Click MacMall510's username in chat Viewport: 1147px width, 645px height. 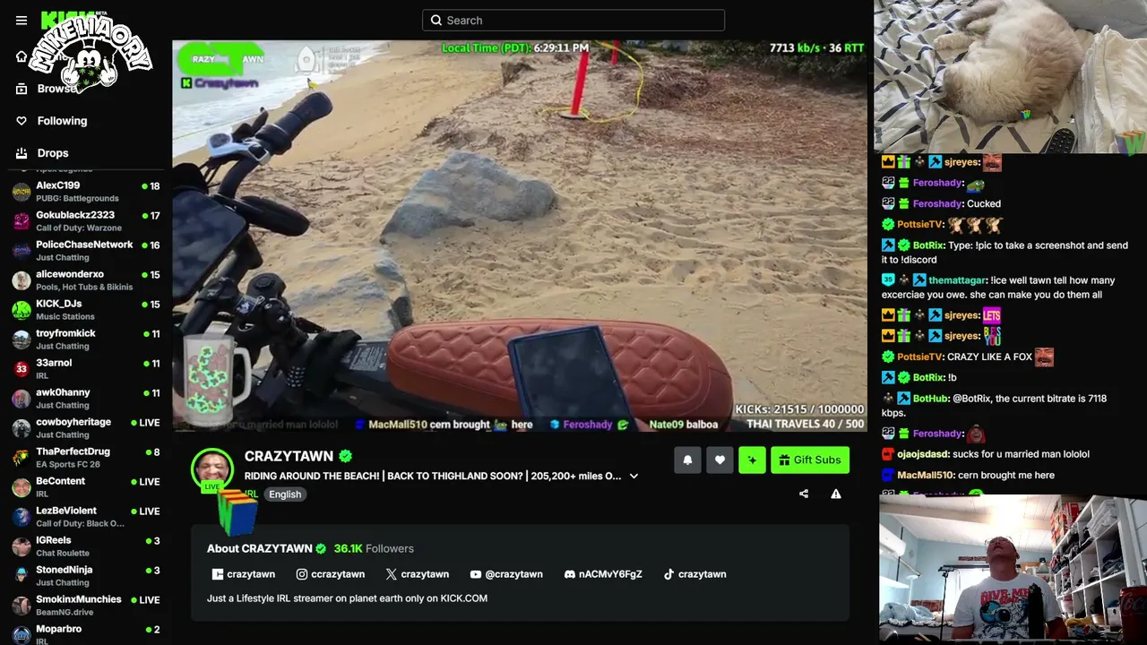pos(925,475)
